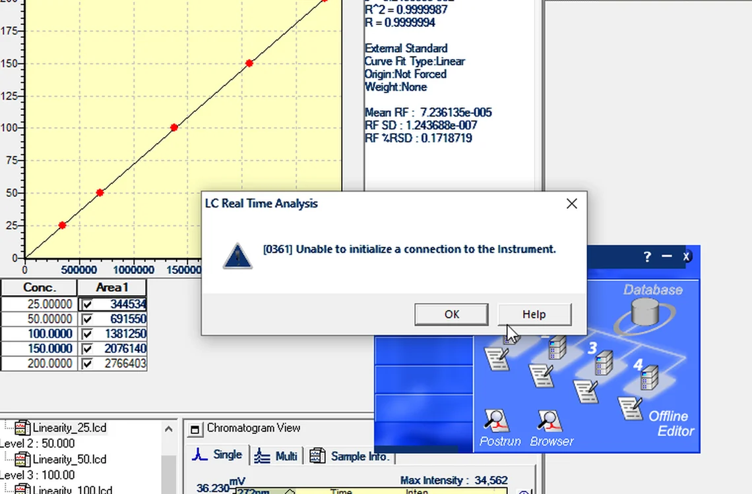Open the instrument 3 server icon
752x494 pixels.
[x=604, y=363]
